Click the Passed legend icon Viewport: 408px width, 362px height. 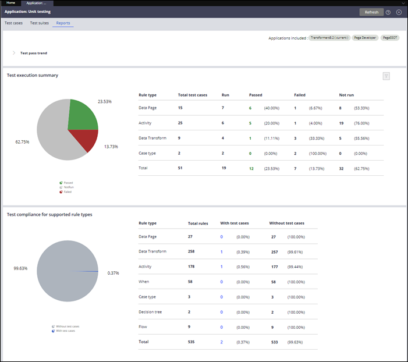point(61,182)
